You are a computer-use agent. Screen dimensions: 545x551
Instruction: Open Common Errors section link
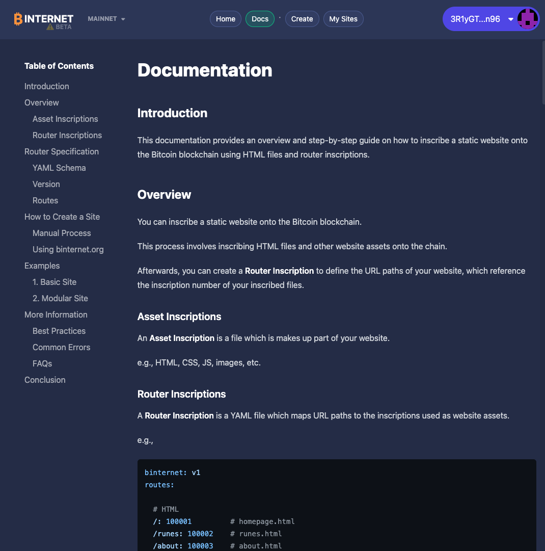[x=61, y=347]
